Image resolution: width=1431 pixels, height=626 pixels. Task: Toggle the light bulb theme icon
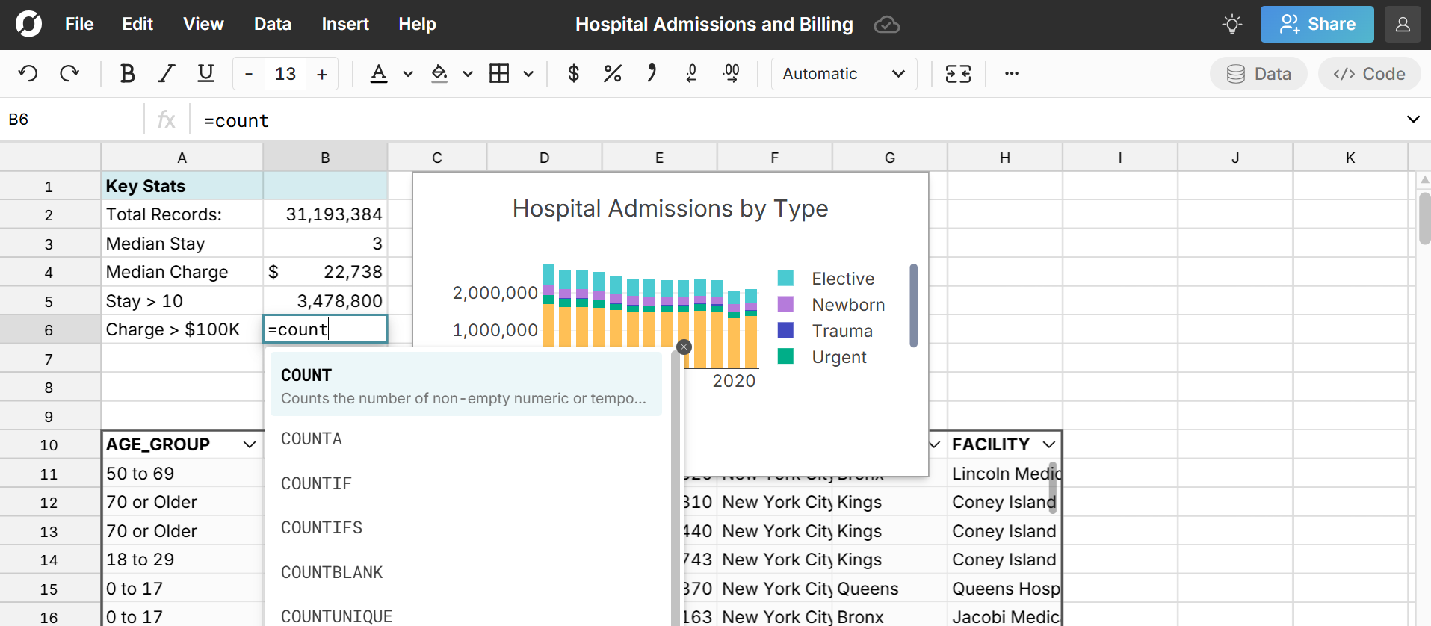tap(1232, 24)
